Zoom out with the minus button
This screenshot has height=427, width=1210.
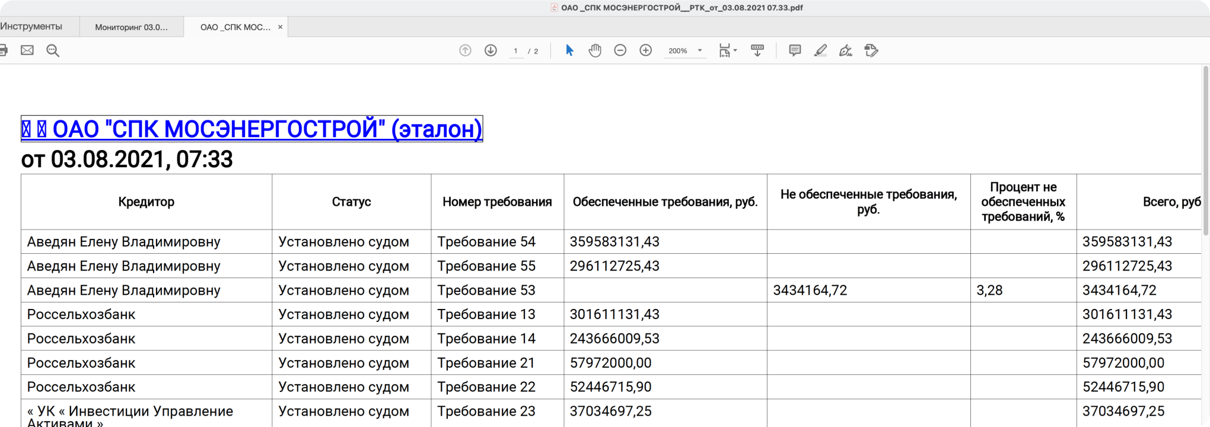620,50
